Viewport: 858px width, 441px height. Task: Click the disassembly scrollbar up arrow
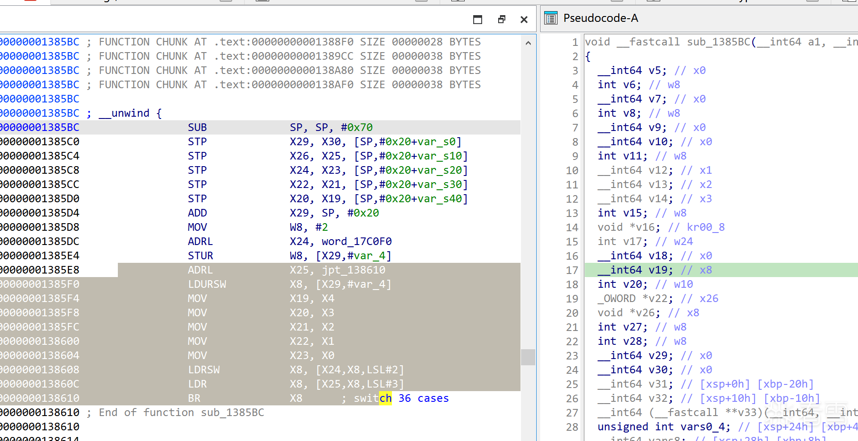(x=528, y=43)
